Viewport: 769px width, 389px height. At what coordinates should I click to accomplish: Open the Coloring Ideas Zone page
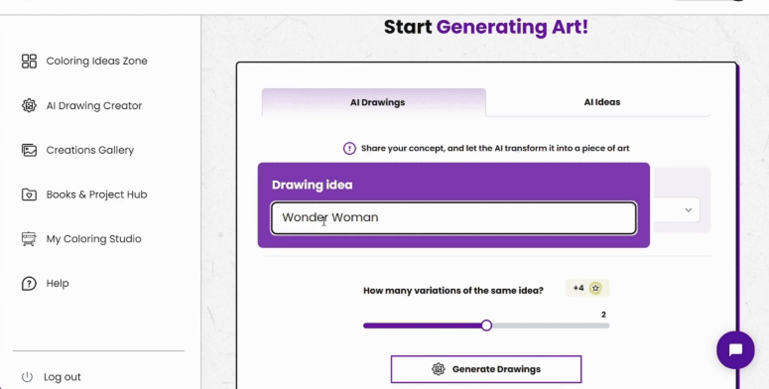pyautogui.click(x=97, y=61)
